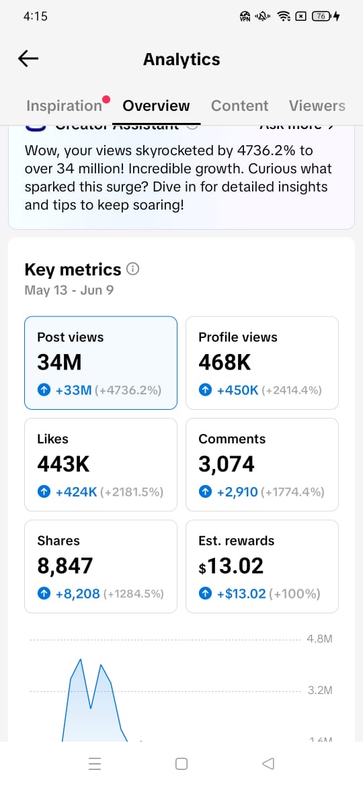Select the Overview tab
The width and height of the screenshot is (363, 786).
(x=157, y=105)
